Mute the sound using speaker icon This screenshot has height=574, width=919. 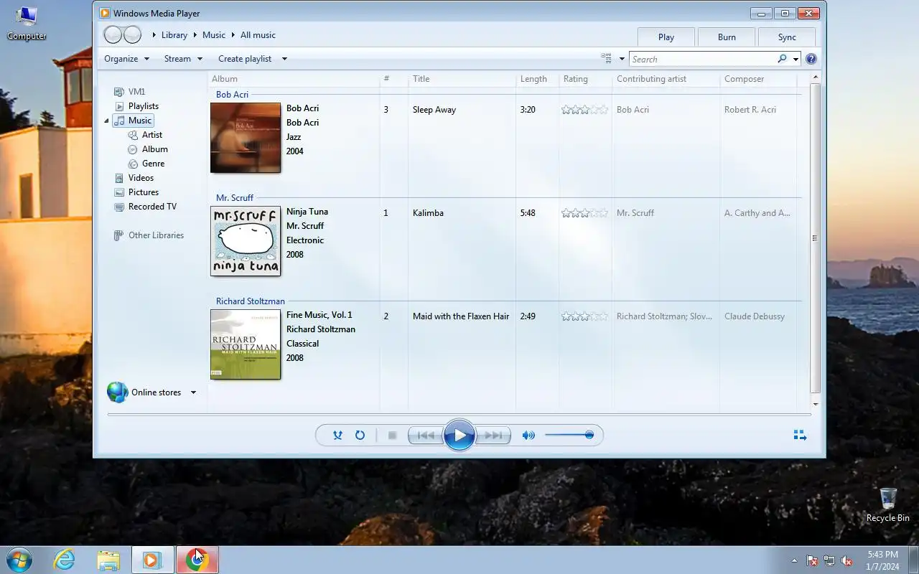pos(528,435)
